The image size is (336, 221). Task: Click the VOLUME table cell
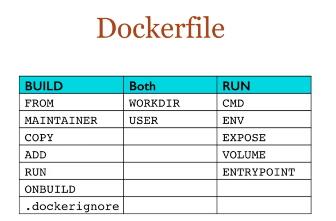[x=264, y=154]
